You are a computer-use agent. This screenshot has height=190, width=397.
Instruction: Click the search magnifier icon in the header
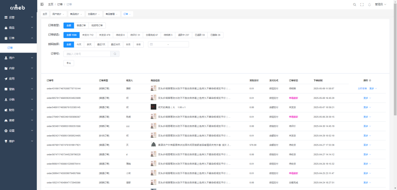click(x=354, y=4)
